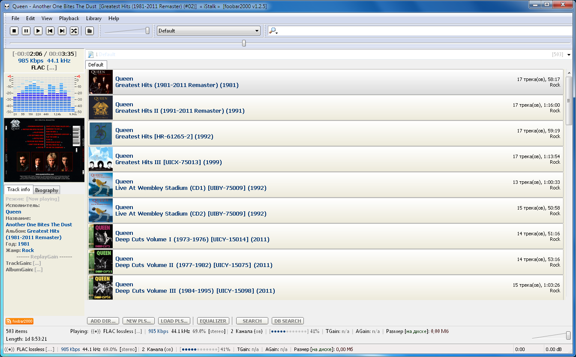Click album title 'Greatest Hits II (1991-2011 Remaster) (1991)'
The height and width of the screenshot is (357, 576).
180,111
